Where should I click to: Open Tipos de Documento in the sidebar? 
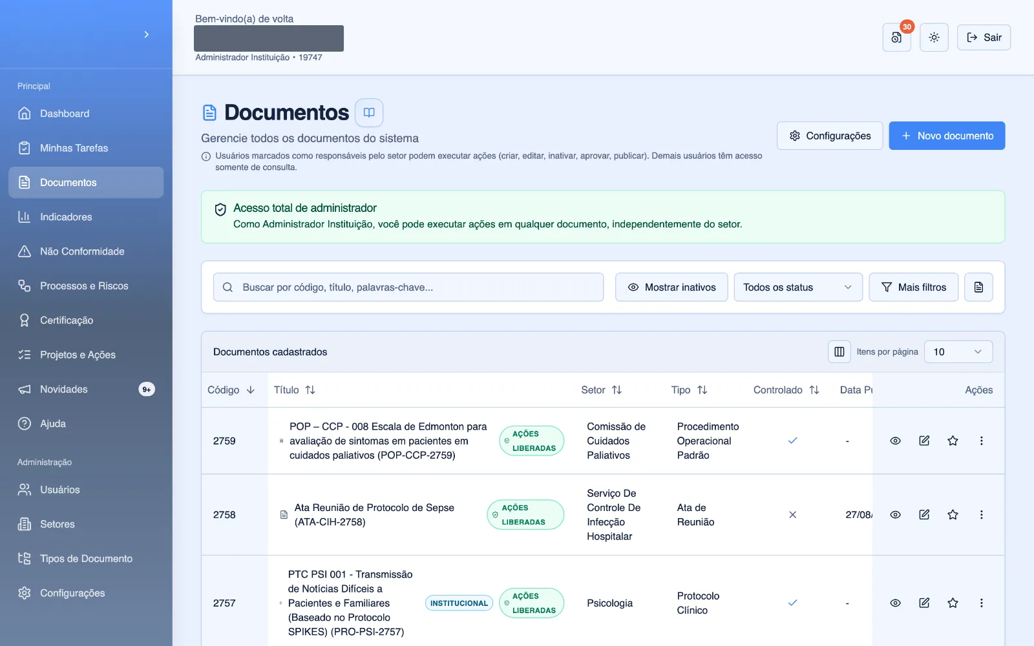86,558
